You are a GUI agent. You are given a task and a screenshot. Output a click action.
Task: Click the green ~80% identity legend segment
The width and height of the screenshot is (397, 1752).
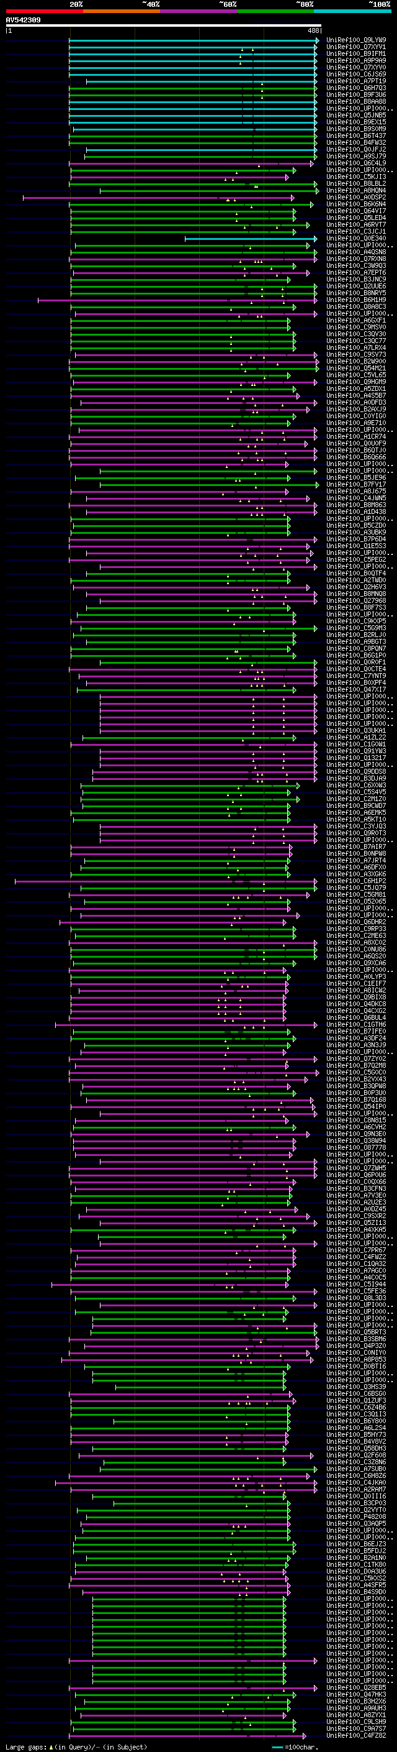coord(275,12)
